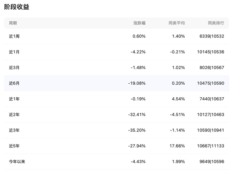Select the 近2年 row label
The width and height of the screenshot is (235, 182).
pos(14,115)
